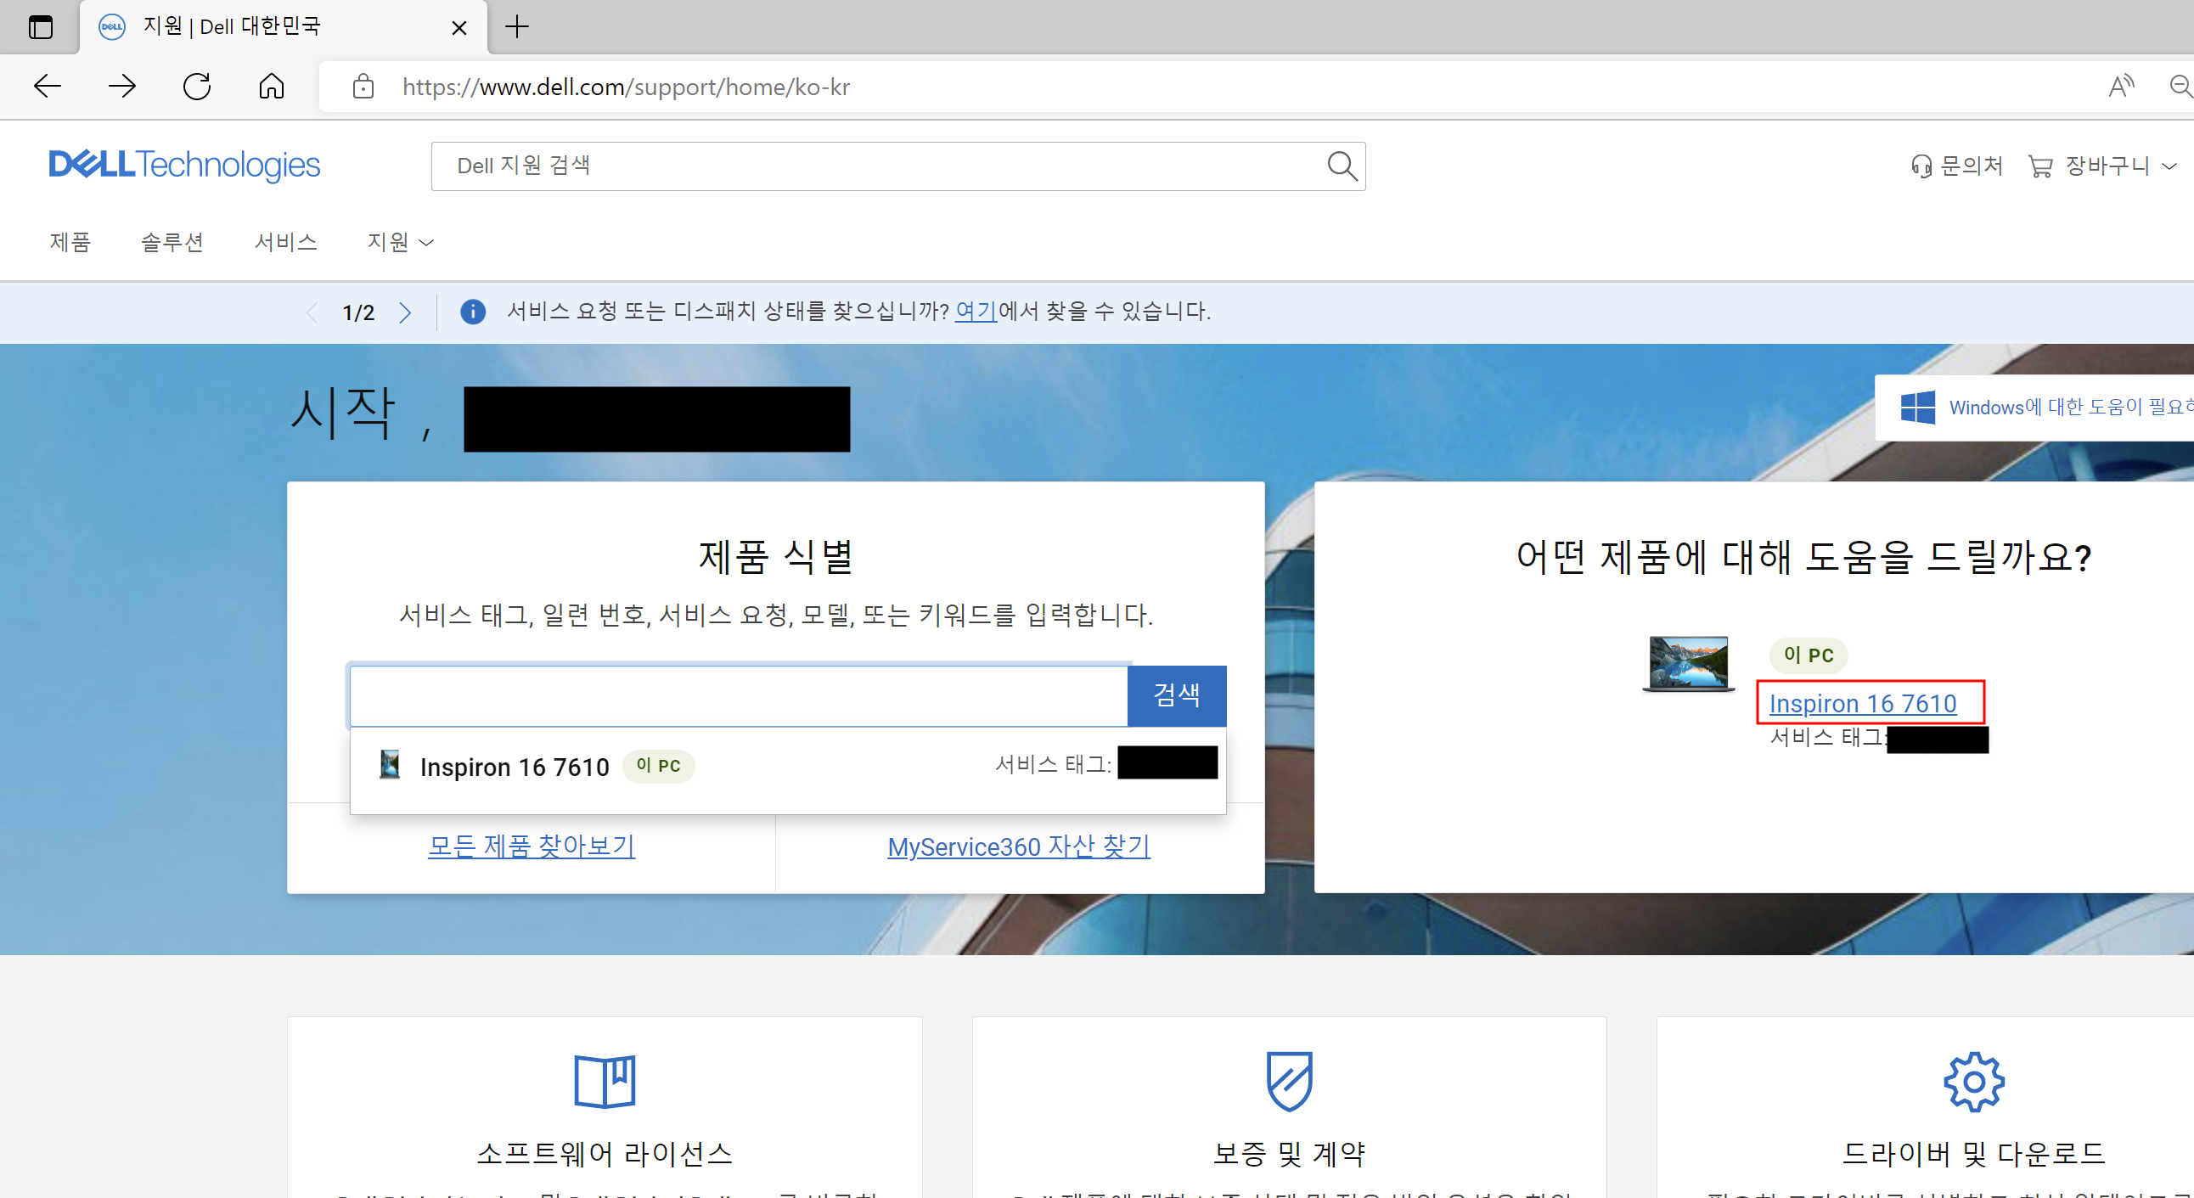This screenshot has height=1198, width=2194.
Task: Go to next notification with right chevron
Action: tap(405, 312)
